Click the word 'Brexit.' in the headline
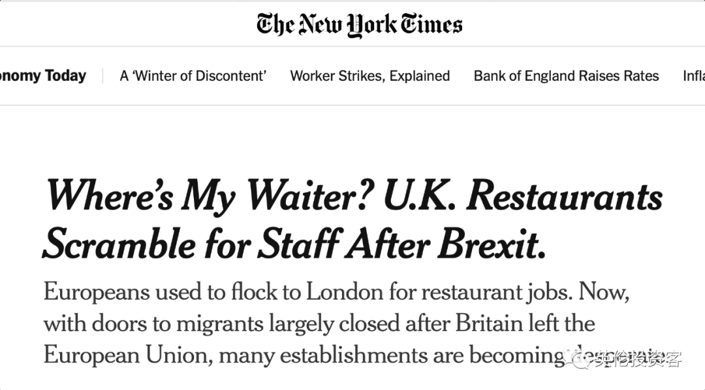Viewport: 705px width, 390px height. tap(492, 244)
